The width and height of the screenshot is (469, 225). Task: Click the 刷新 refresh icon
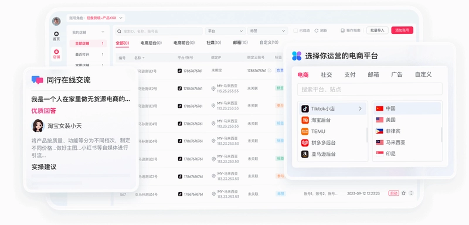click(x=316, y=30)
